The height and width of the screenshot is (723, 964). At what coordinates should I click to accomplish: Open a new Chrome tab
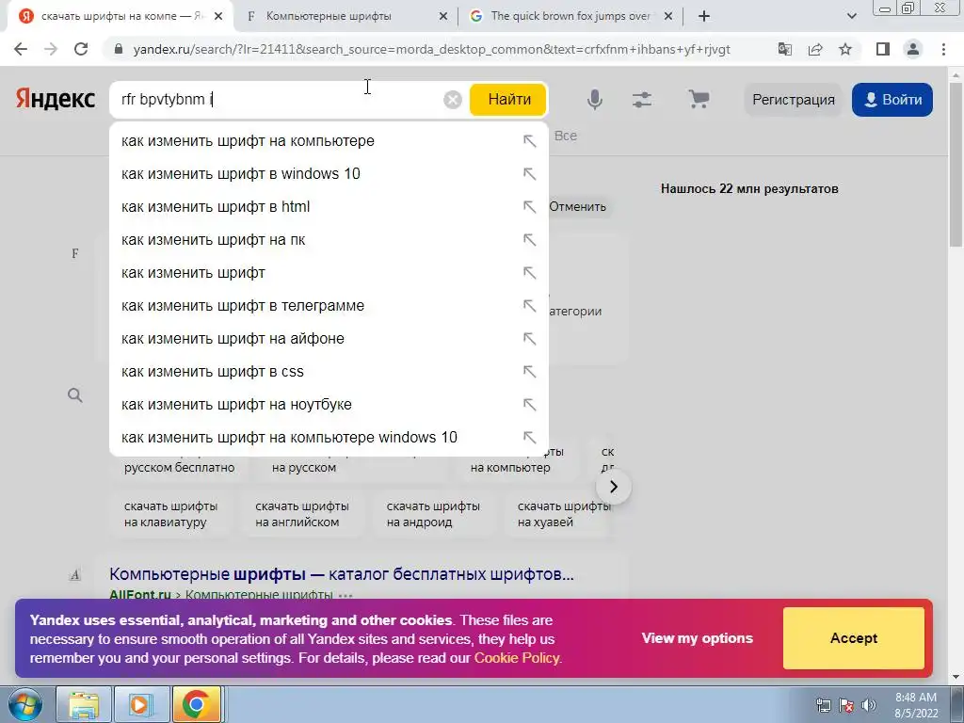[704, 16]
